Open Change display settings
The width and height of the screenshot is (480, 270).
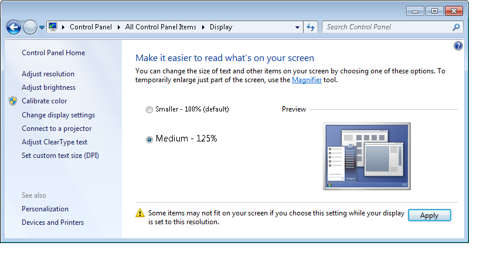(58, 115)
